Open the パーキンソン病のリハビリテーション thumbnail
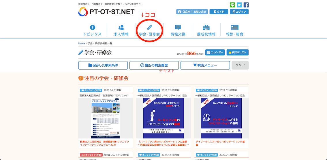327x160 pixels. [x=163, y=118]
